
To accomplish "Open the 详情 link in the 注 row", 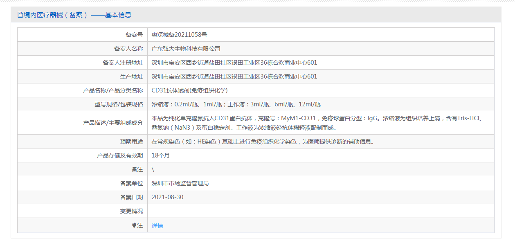I will pos(157,226).
